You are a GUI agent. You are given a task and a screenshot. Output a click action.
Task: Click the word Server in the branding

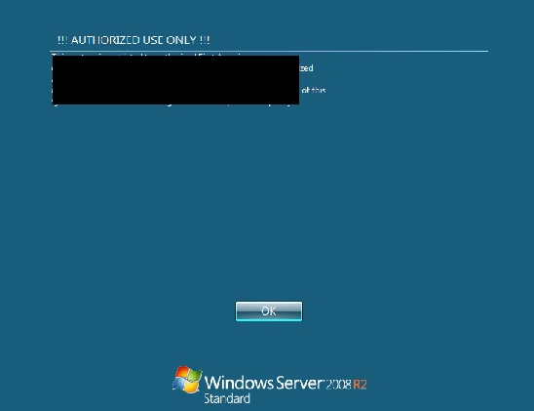pos(299,383)
